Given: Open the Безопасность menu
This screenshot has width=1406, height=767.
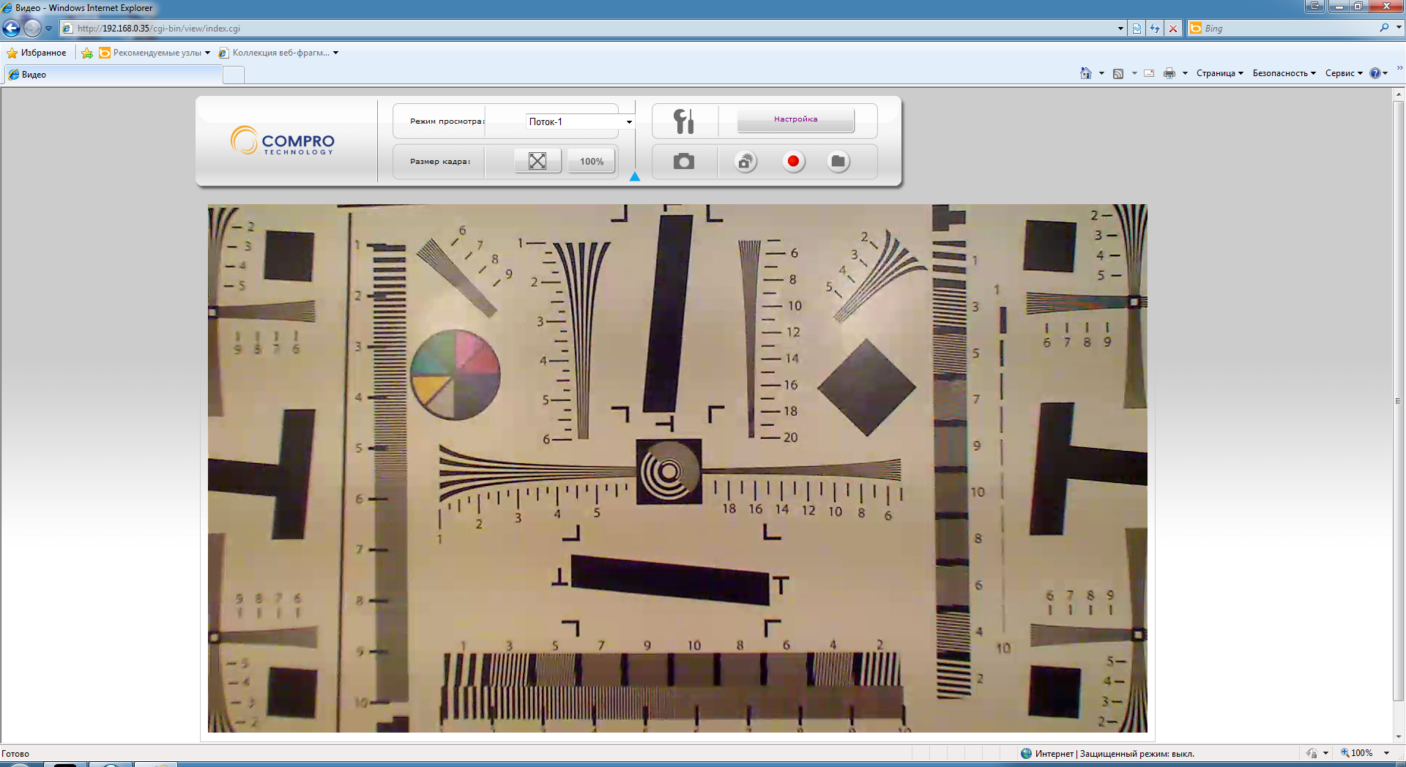Looking at the screenshot, I should (1284, 73).
